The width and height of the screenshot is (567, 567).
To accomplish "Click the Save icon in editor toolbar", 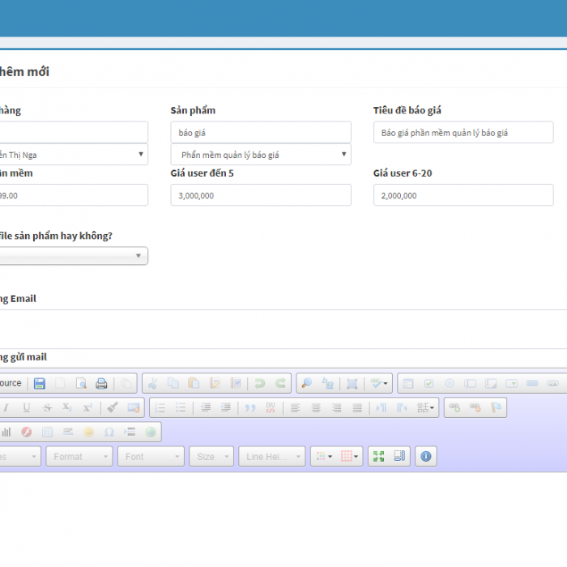I will [x=40, y=383].
